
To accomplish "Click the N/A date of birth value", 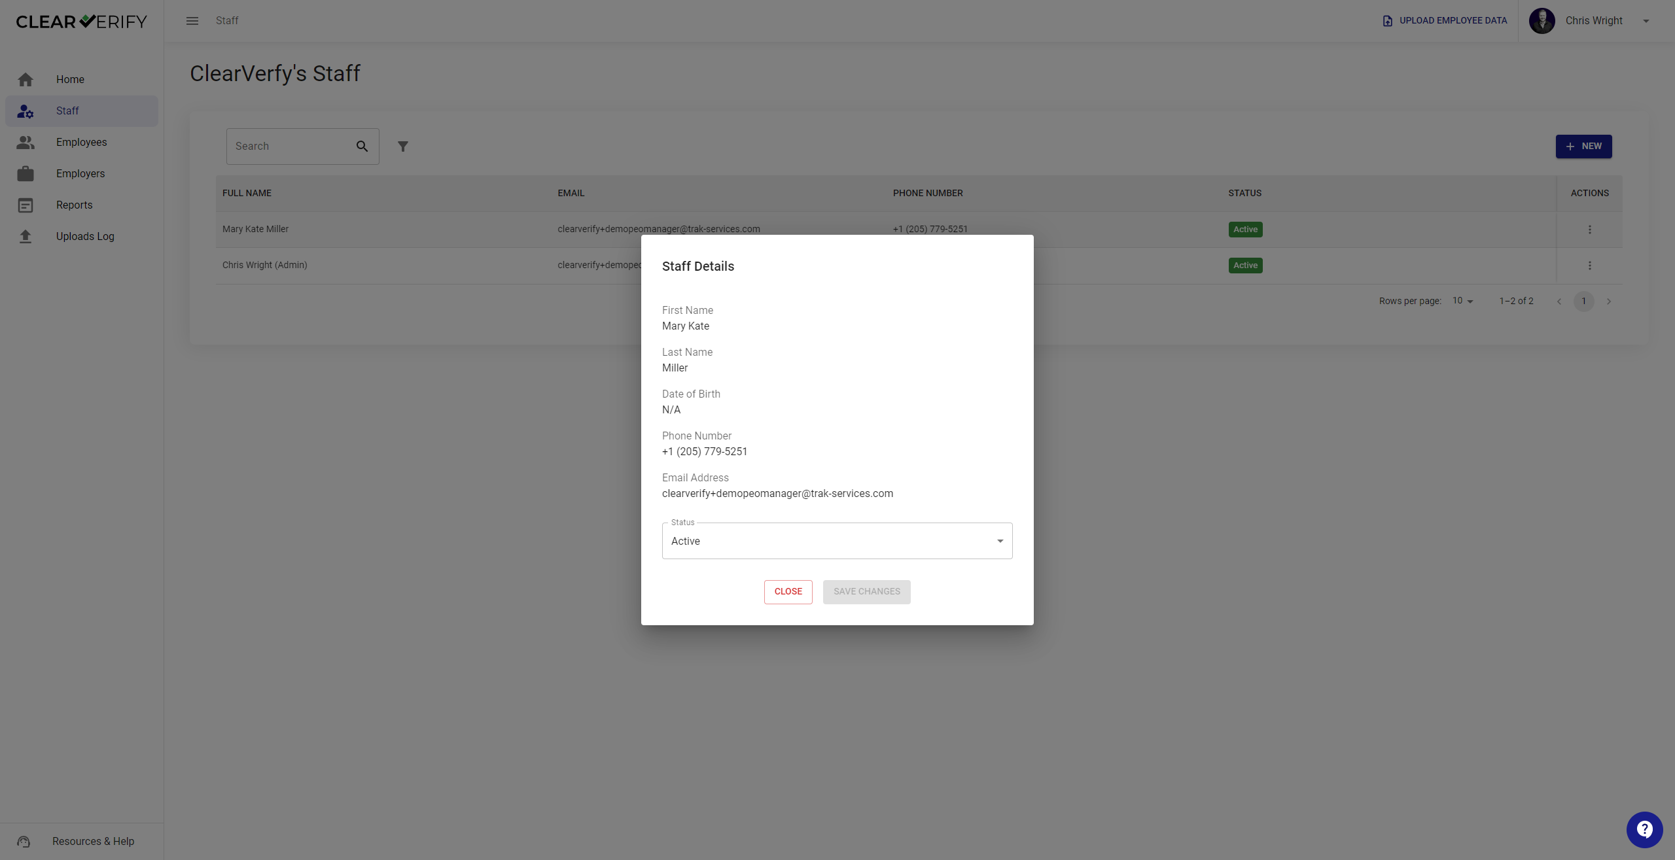I will pos(671,410).
